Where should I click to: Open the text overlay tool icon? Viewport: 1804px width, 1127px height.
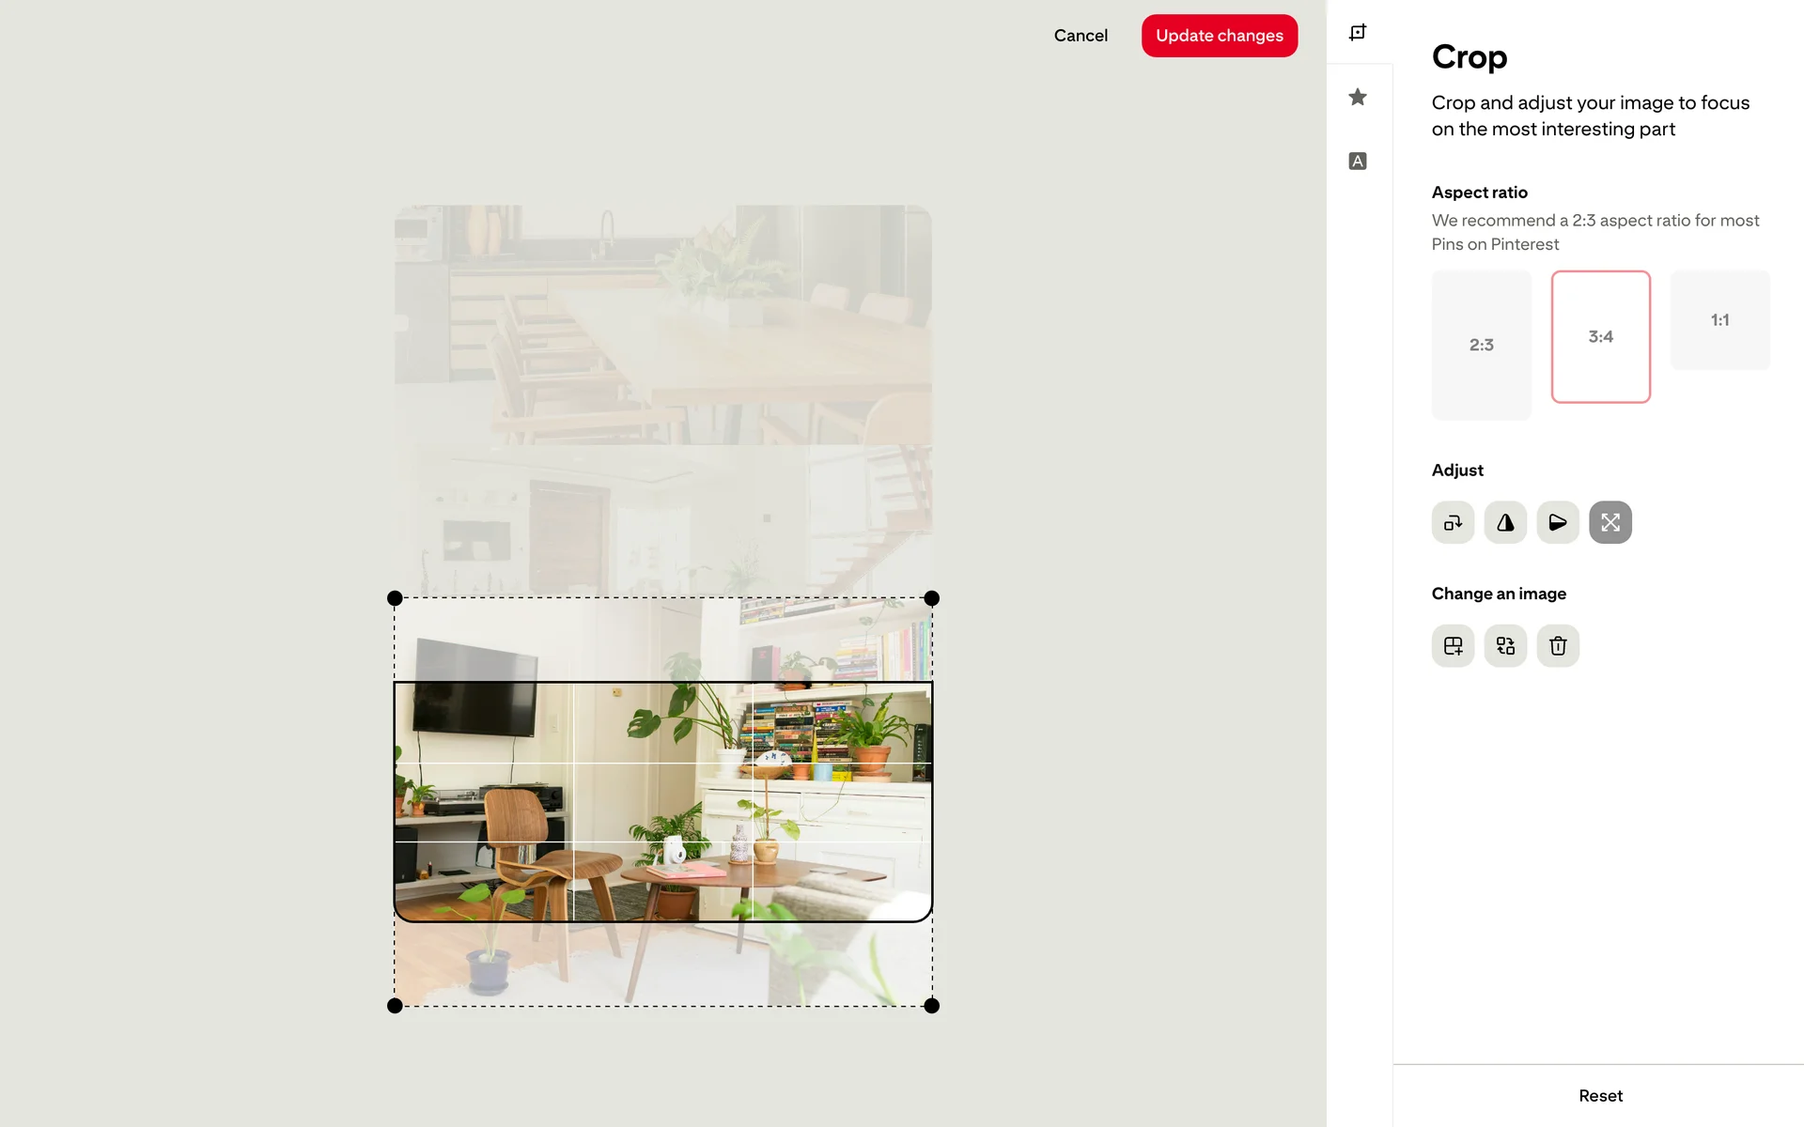(x=1358, y=161)
